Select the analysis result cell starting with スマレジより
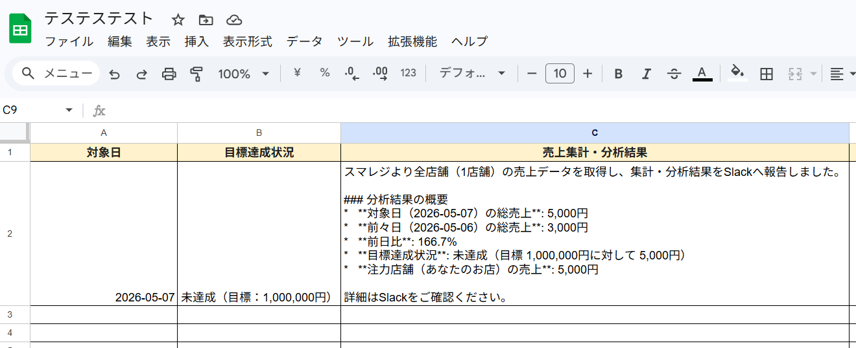The image size is (856, 348). click(x=595, y=234)
